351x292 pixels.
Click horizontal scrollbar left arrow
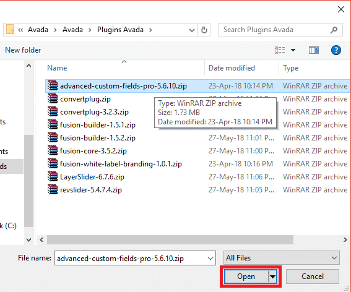coord(41,240)
